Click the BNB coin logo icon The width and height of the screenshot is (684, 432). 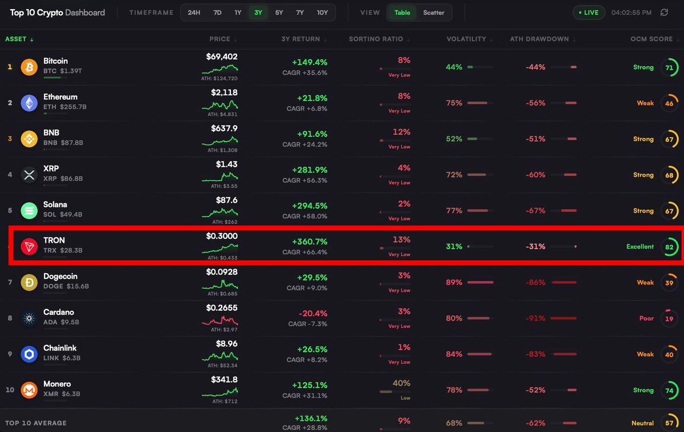point(29,139)
